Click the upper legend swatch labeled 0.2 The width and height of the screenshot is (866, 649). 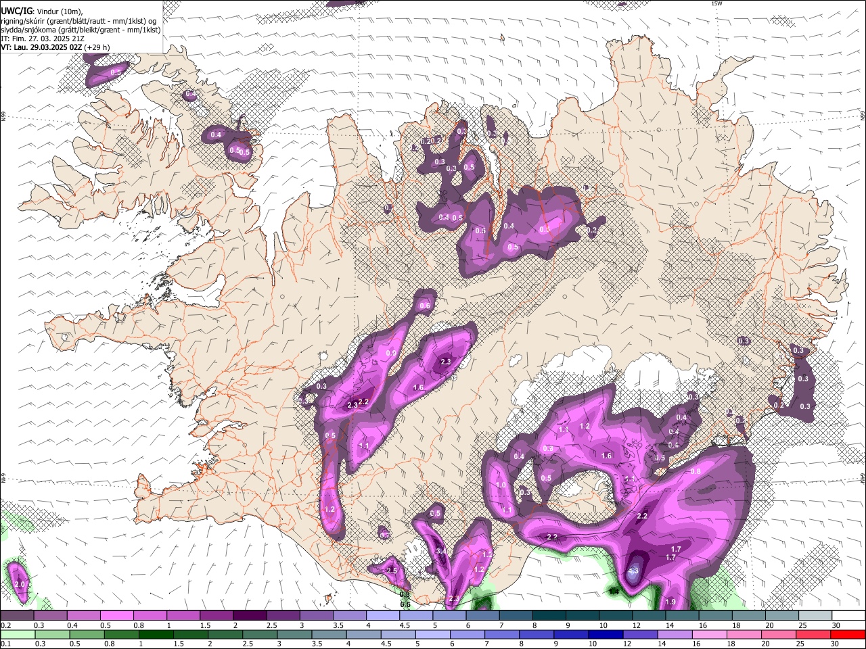click(17, 616)
